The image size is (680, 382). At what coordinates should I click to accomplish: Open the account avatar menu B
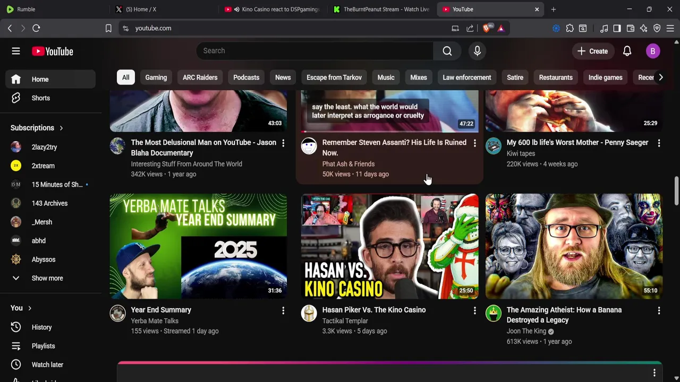click(x=653, y=51)
